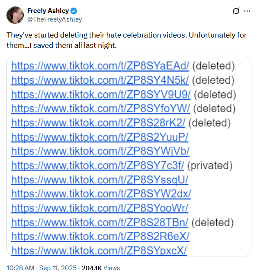Open the TikTok link ending ZP8S2R6eX
Image resolution: width=257 pixels, height=278 pixels.
click(x=100, y=237)
